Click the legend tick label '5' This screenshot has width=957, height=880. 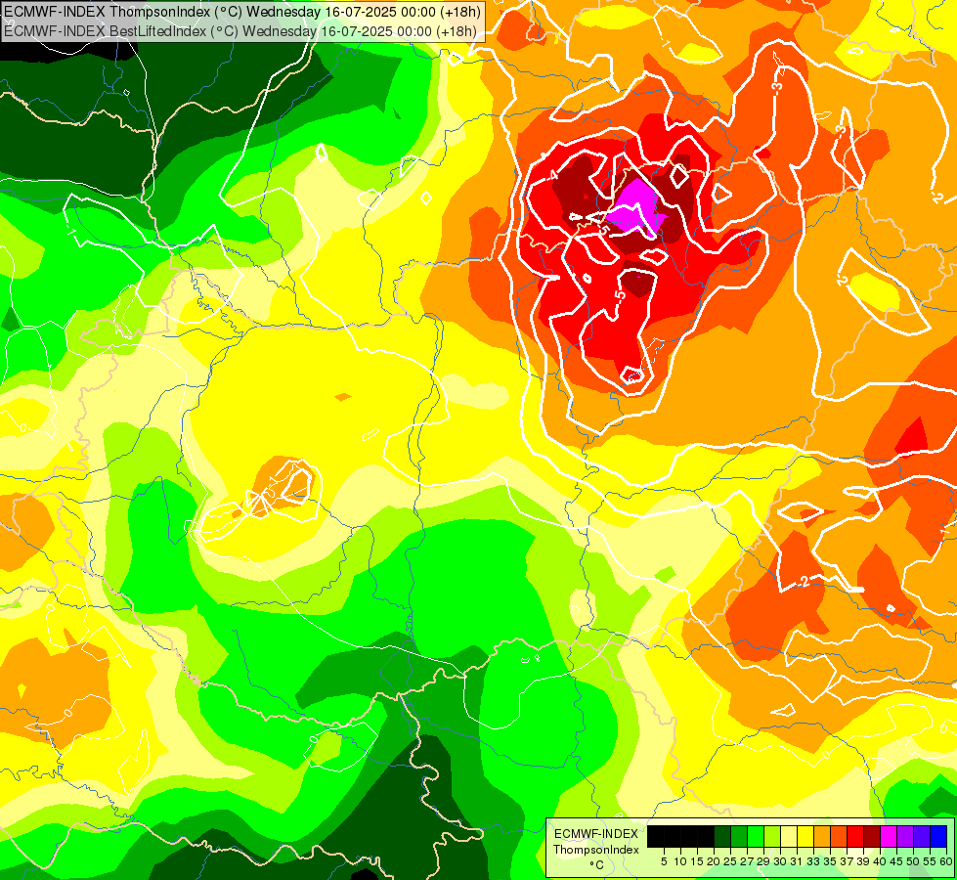click(664, 861)
